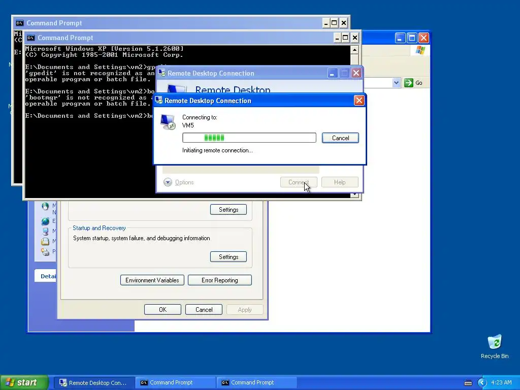Switch to the first Command Prompt taskbar button
The width and height of the screenshot is (520, 390).
[x=175, y=383]
